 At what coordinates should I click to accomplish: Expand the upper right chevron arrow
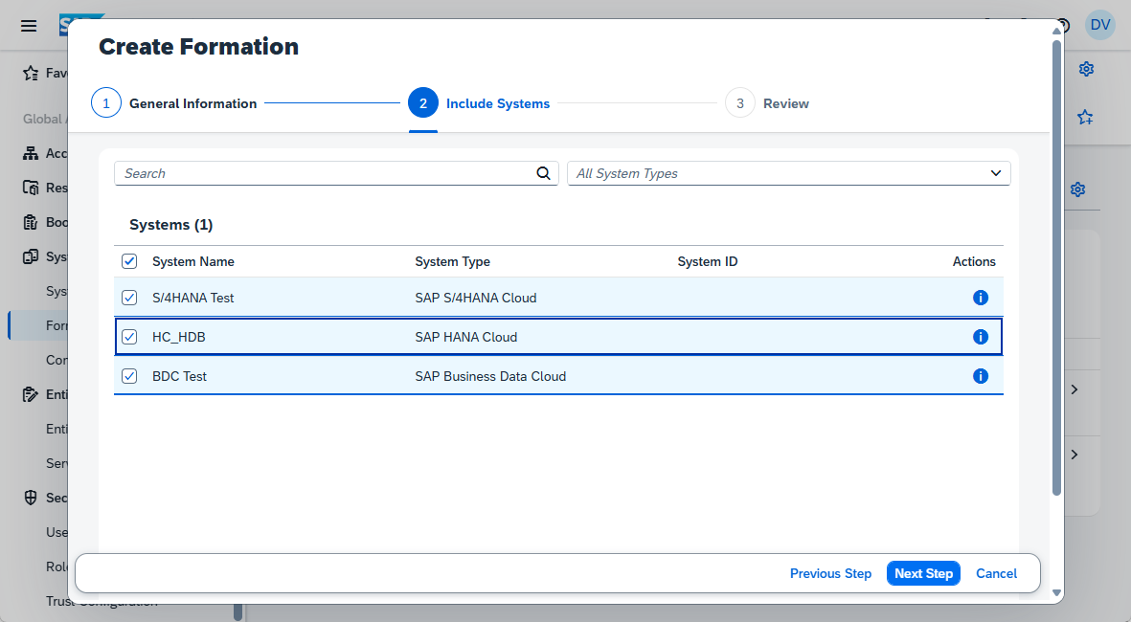[x=1074, y=389]
